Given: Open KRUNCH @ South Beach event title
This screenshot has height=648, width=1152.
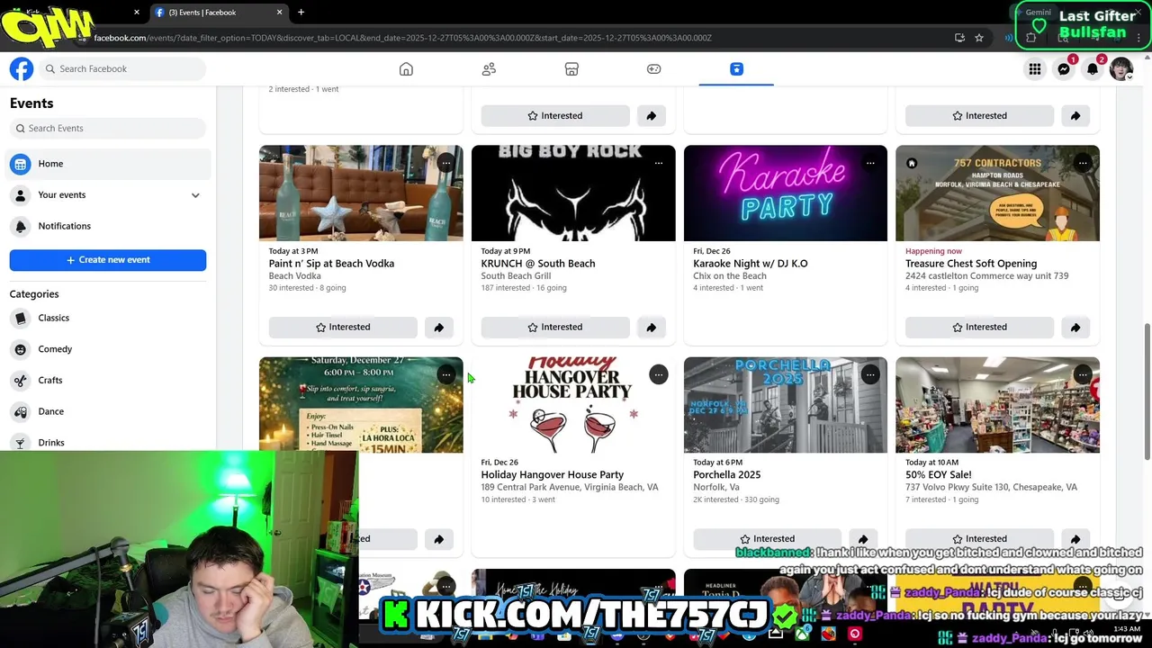Looking at the screenshot, I should point(538,264).
